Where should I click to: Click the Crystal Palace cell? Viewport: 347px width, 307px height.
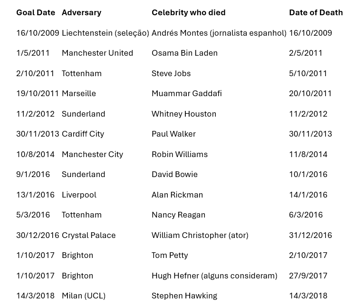click(88, 236)
